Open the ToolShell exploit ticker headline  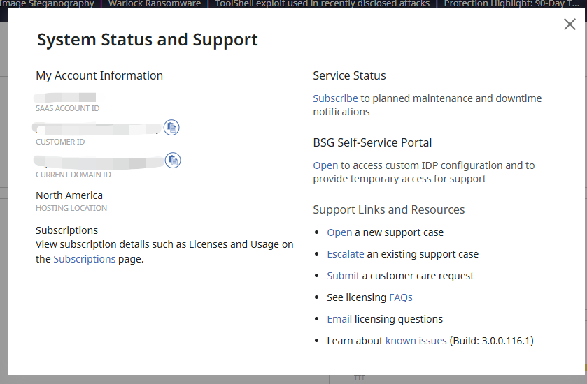pyautogui.click(x=323, y=3)
